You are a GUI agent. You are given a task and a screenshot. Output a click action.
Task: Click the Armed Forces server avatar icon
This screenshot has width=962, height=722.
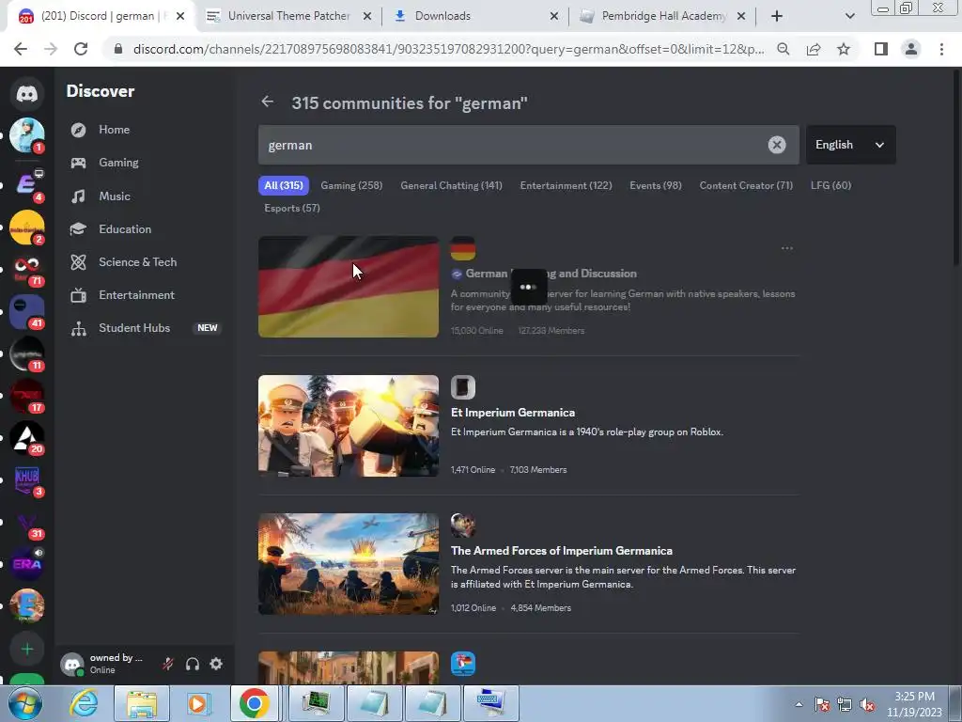click(x=462, y=526)
